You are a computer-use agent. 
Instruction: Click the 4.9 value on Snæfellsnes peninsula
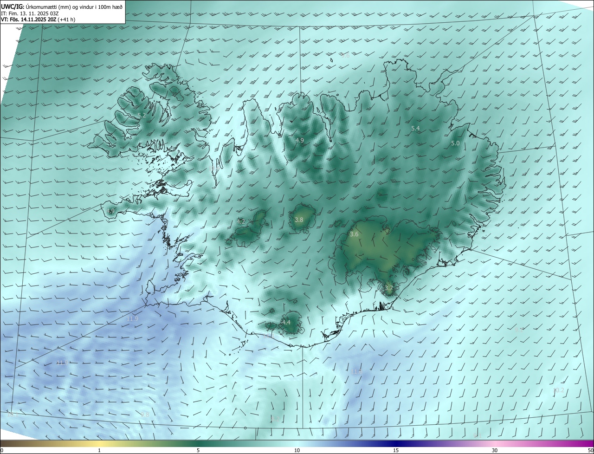(110, 211)
